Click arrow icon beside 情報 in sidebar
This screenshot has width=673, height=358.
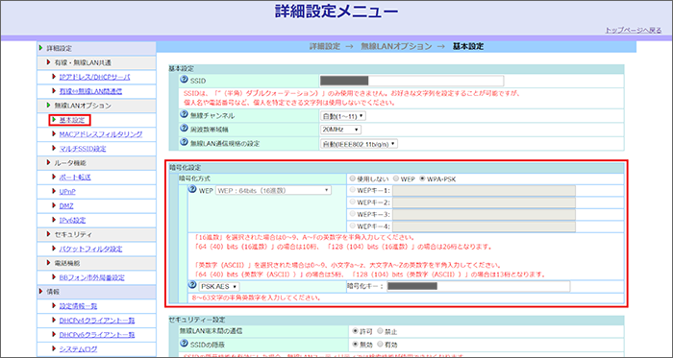(x=40, y=291)
